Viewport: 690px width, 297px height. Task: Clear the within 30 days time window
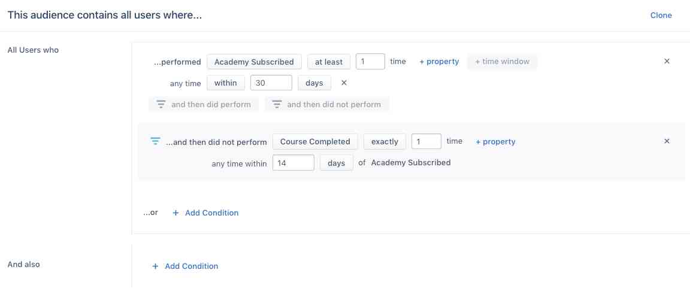(x=344, y=83)
